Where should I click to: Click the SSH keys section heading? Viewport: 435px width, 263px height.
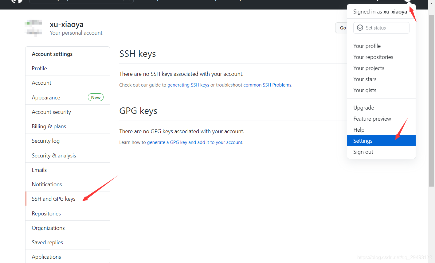[x=138, y=54]
